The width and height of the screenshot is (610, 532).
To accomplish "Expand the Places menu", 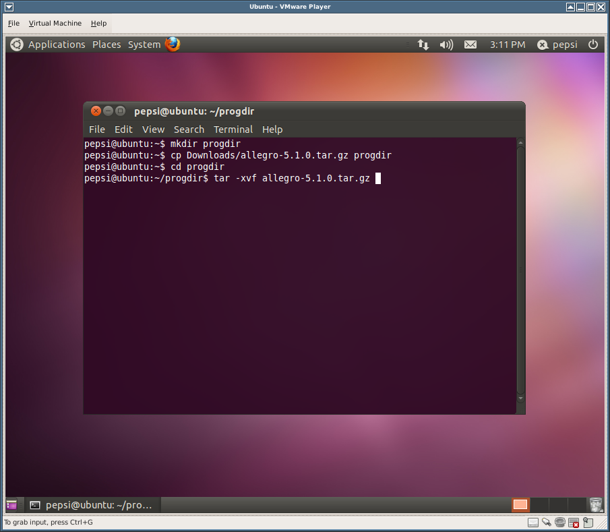I will (106, 45).
